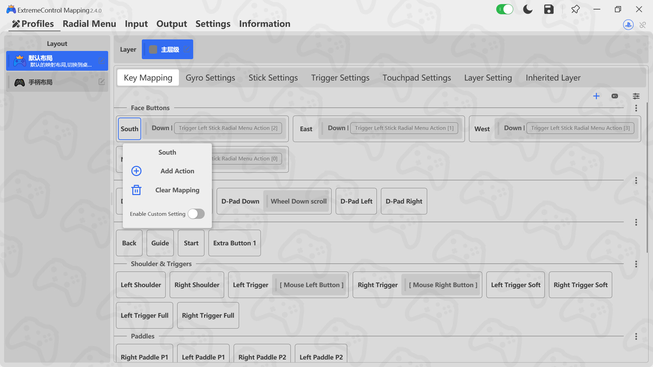The image size is (653, 367).
Task: Open the mapping filter sliders icon
Action: (636, 96)
